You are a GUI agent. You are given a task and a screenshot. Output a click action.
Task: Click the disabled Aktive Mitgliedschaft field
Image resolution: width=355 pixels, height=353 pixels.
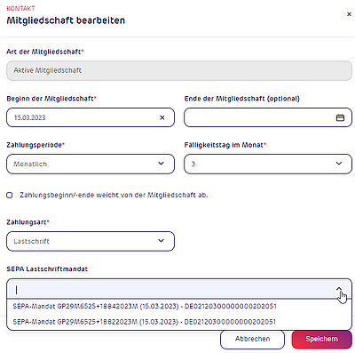point(179,70)
